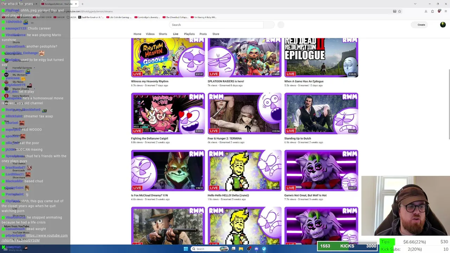Open "Game's Not Great, But Wolf Is Hot" title
Viewport: 450px width, 253px height.
pos(306,195)
